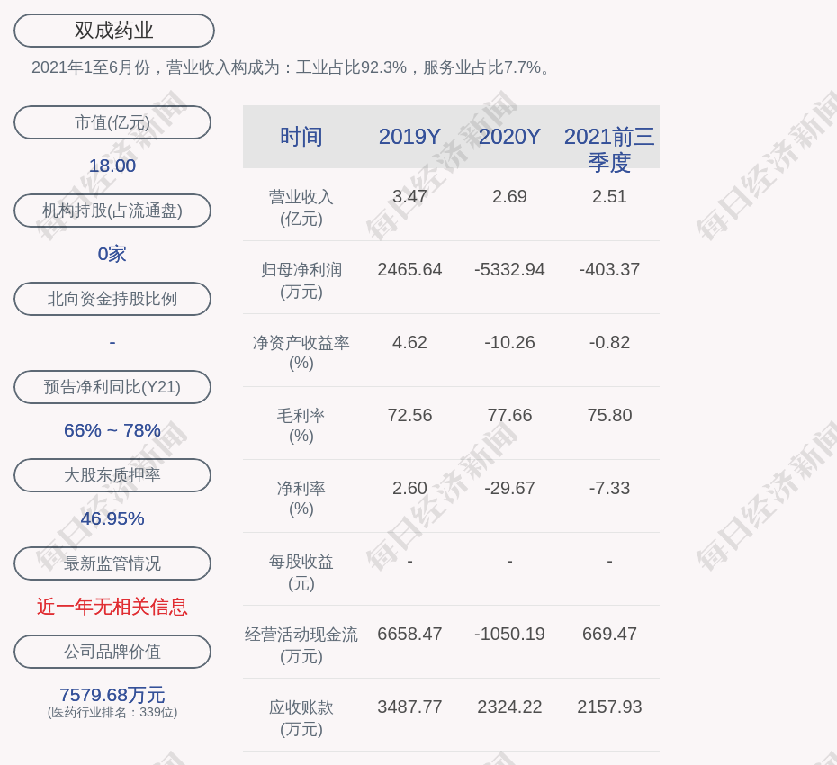Click the cash flow value 6658.47

[409, 634]
